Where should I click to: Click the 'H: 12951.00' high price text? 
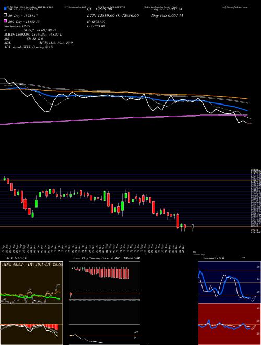pyautogui.click(x=96, y=22)
